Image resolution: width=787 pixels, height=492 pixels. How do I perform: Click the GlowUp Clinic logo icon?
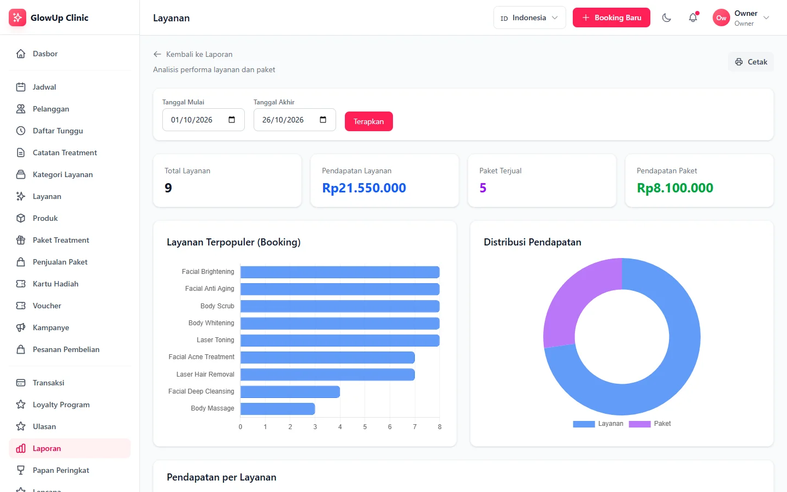17,17
